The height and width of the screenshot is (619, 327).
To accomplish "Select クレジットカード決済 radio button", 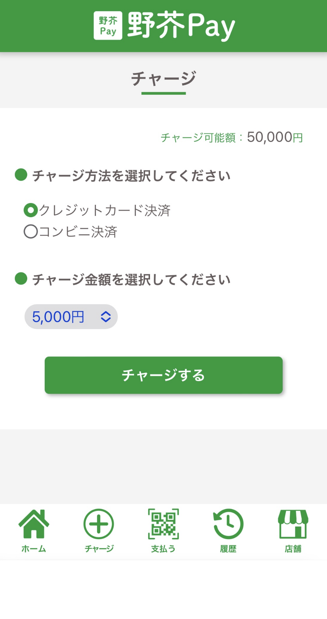I will coord(31,210).
